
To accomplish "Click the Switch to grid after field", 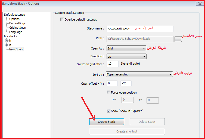I will tap(113, 64).
